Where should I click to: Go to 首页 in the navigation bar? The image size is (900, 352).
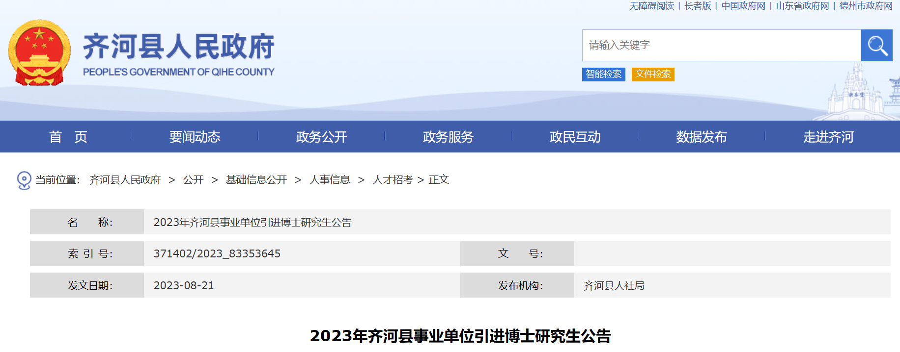[x=68, y=137]
